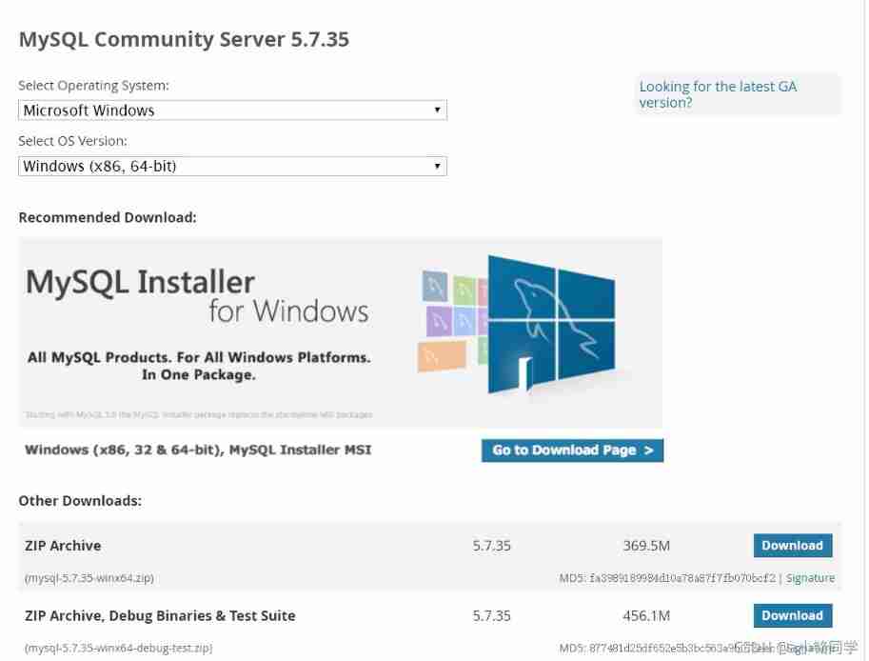The width and height of the screenshot is (869, 661).
Task: Download the ZIP Archive Debug Binaries & Test Suite
Action: click(793, 615)
